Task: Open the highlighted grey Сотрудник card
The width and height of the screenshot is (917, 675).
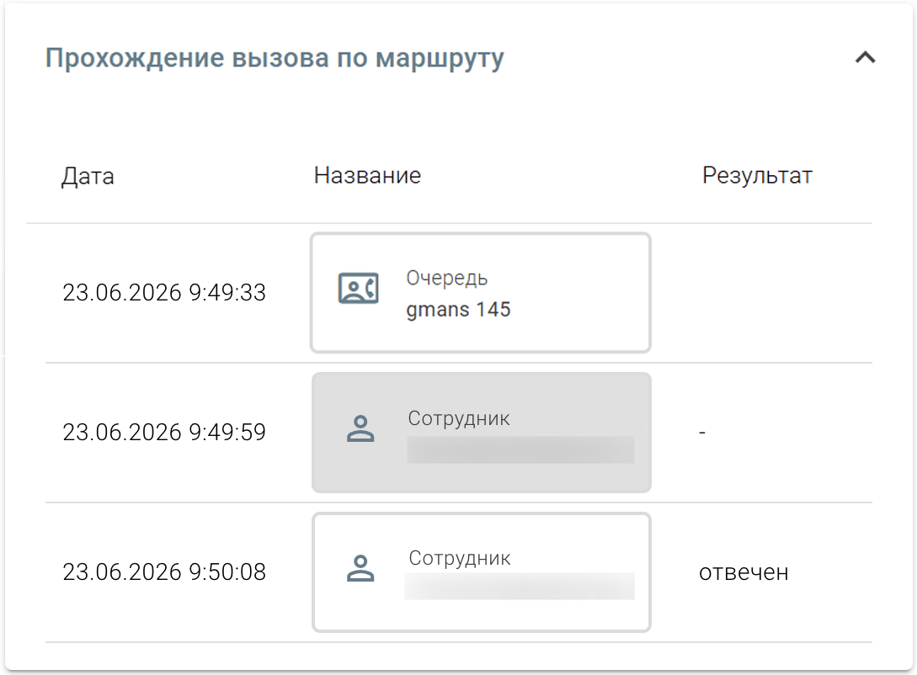Action: pyautogui.click(x=482, y=433)
